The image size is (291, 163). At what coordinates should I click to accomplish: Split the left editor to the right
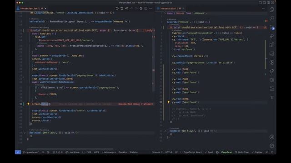pyautogui.click(x=146, y=8)
